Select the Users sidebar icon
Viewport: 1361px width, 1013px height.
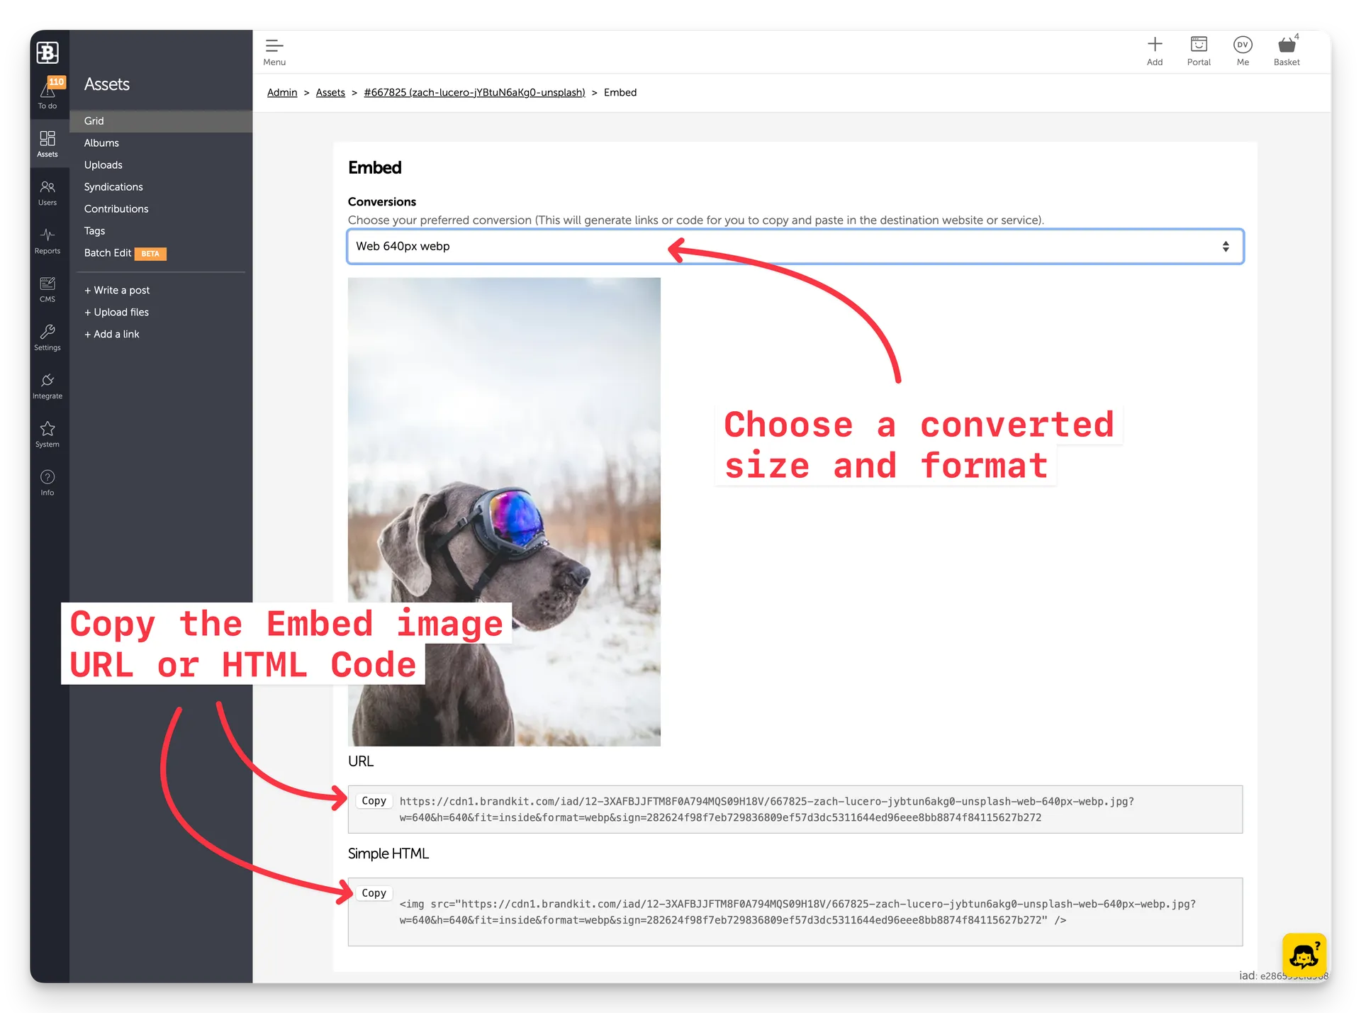[x=47, y=191]
